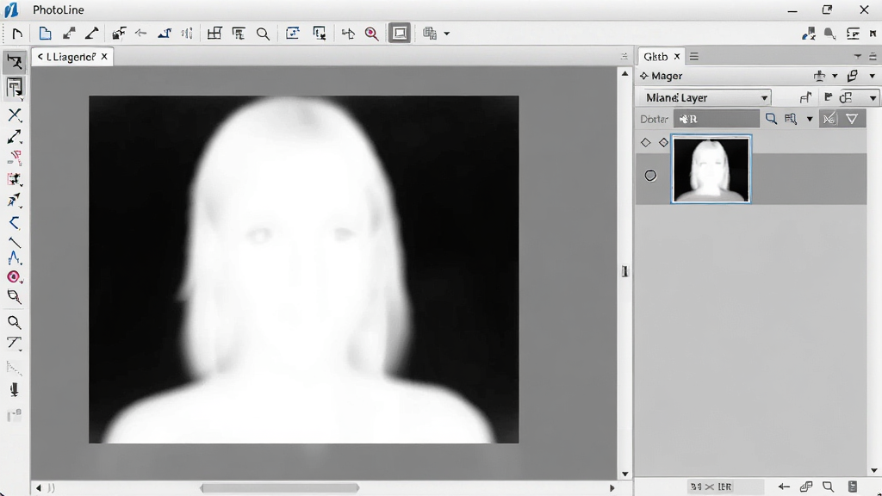
Task: Click the trash icon in layer panel footer
Action: 853,487
